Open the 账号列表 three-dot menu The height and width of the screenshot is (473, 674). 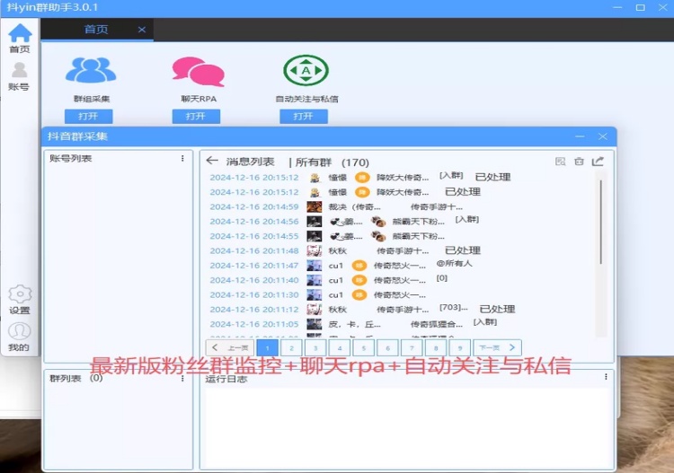pos(182,158)
